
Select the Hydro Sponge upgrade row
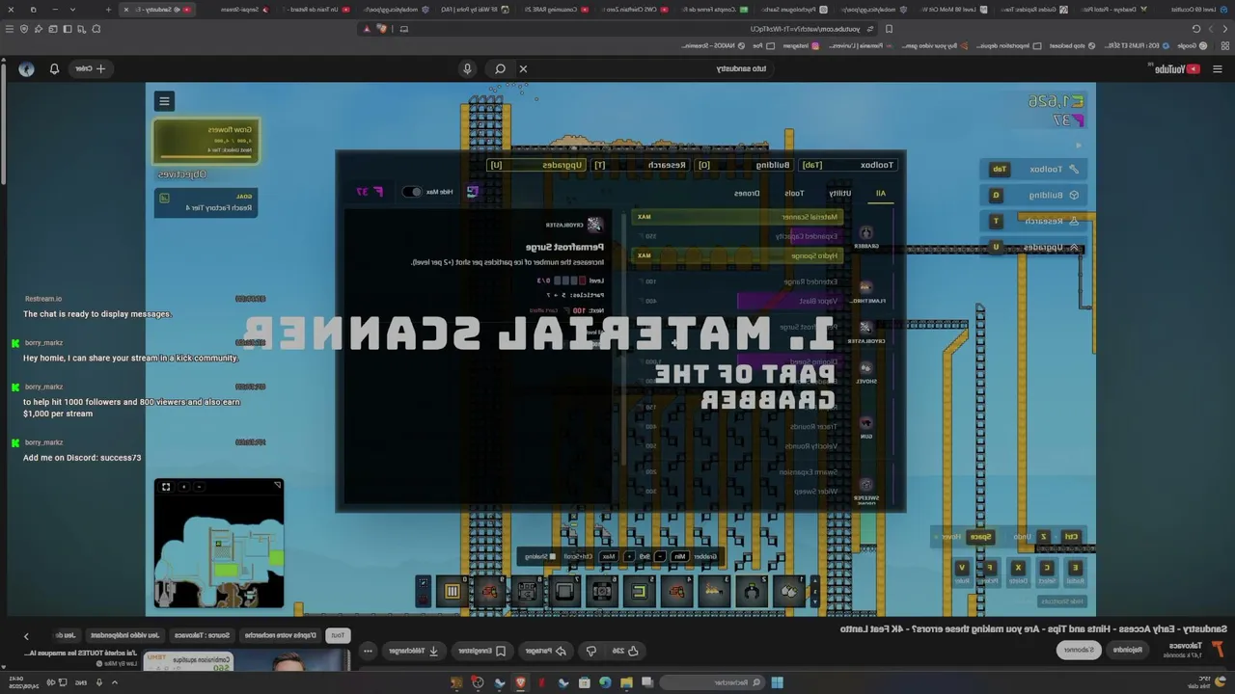click(x=737, y=255)
